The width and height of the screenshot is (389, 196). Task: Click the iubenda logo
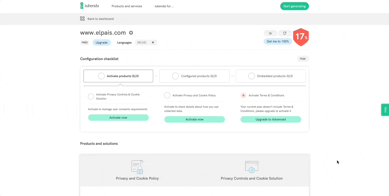89,5
